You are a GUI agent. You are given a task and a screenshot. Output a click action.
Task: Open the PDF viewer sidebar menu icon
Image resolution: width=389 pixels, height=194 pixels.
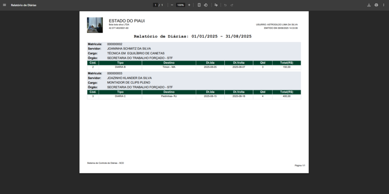tap(4, 5)
